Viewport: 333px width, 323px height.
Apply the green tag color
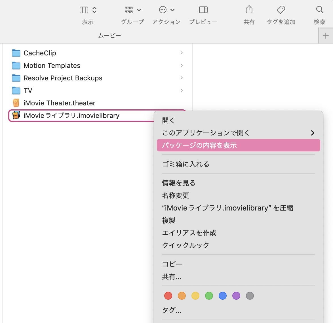click(209, 295)
